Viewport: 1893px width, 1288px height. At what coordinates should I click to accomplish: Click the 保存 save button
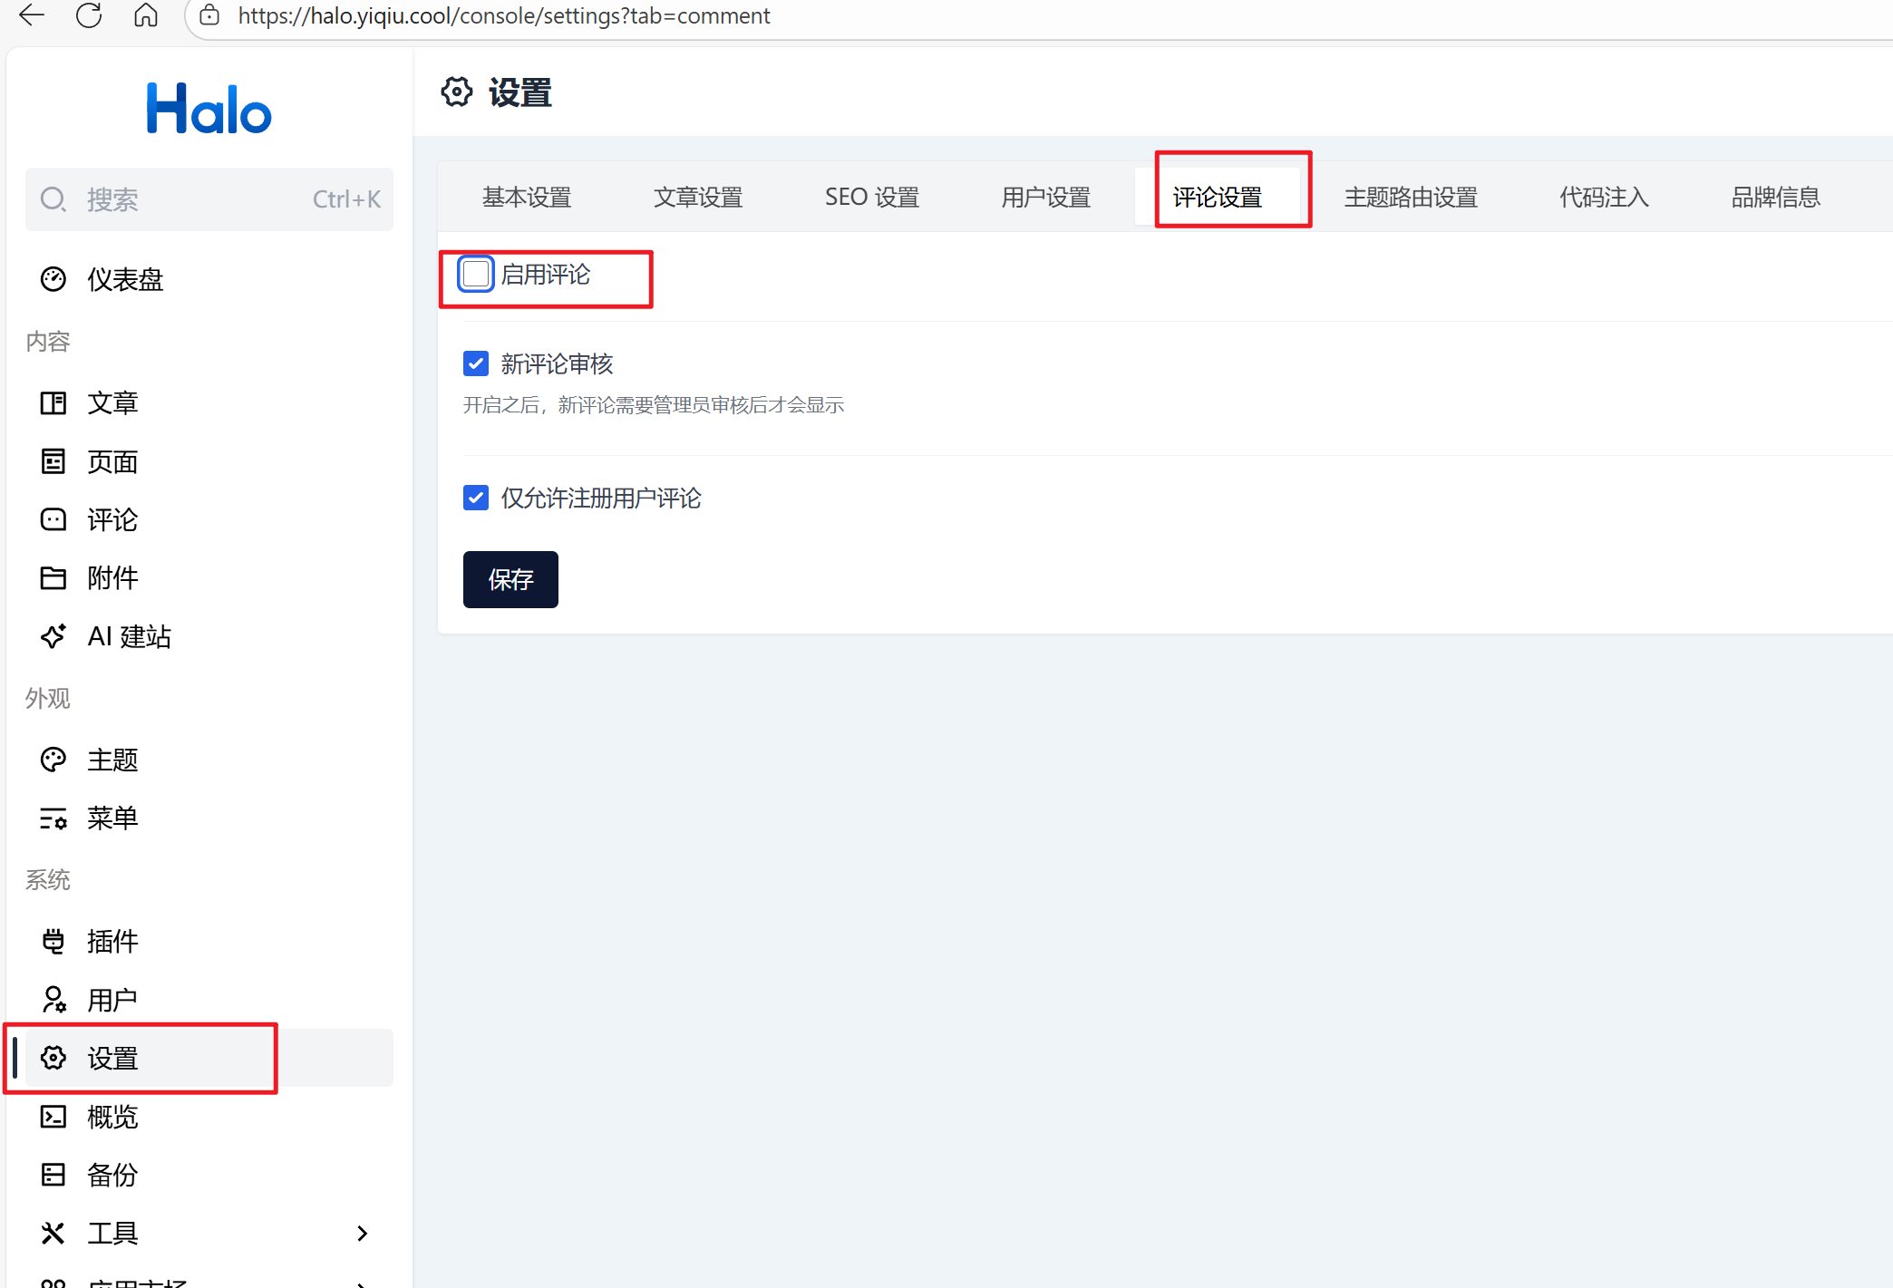click(x=510, y=579)
